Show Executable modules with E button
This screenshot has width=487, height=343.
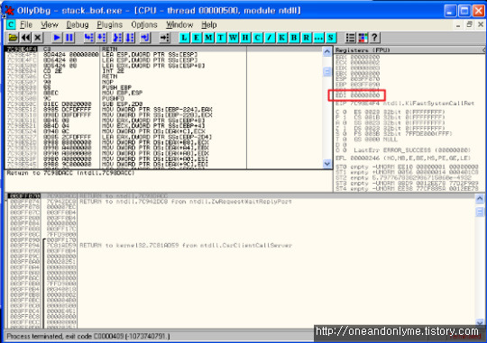point(197,38)
